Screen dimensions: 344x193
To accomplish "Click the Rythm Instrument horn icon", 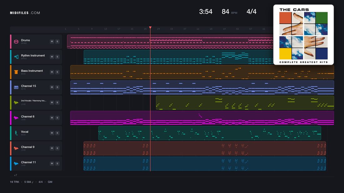I will (16, 57).
